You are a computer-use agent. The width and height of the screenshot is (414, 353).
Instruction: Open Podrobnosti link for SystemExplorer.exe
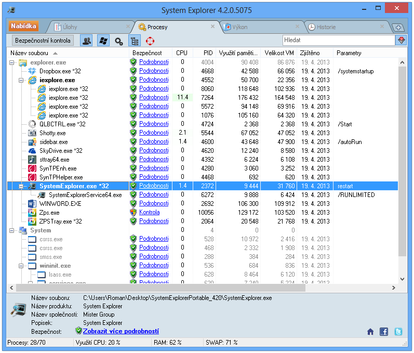point(154,186)
